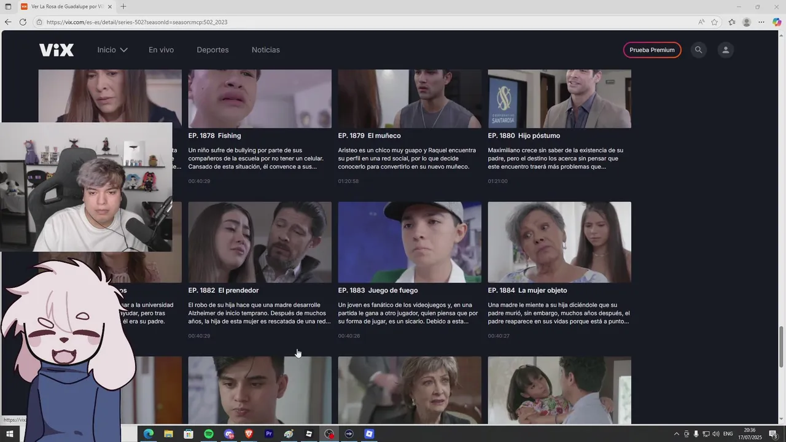Image resolution: width=786 pixels, height=442 pixels.
Task: Click the browser address bar URL
Action: pyautogui.click(x=137, y=22)
